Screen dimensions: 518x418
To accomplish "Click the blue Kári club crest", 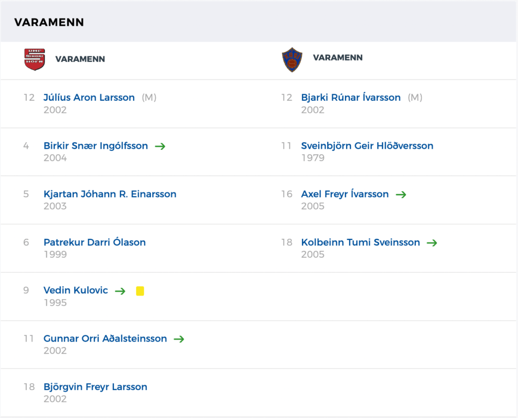I will coord(292,60).
